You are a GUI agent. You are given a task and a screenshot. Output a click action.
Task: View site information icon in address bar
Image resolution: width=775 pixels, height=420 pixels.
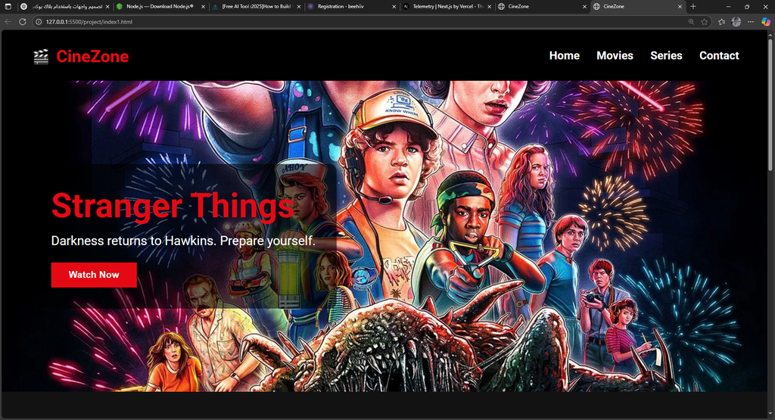pos(39,22)
